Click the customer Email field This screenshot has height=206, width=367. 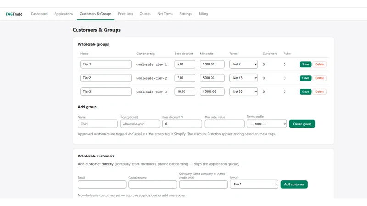(x=102, y=184)
